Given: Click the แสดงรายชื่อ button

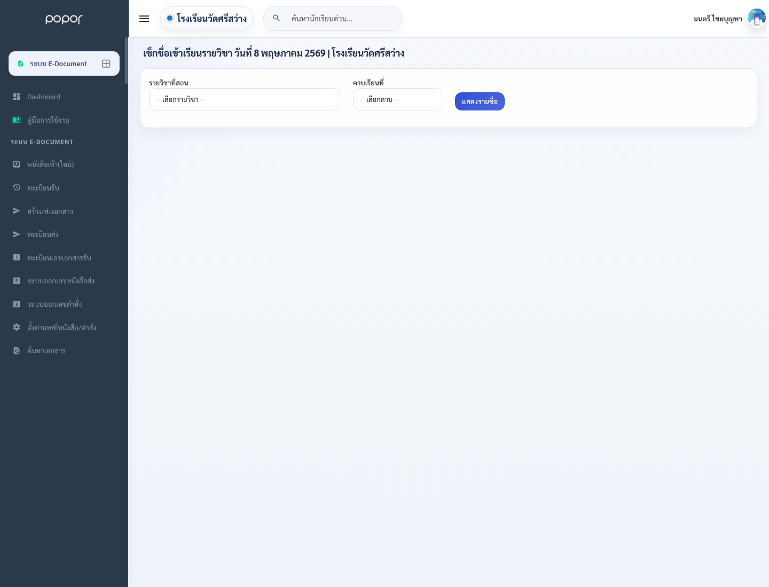Looking at the screenshot, I should [480, 101].
